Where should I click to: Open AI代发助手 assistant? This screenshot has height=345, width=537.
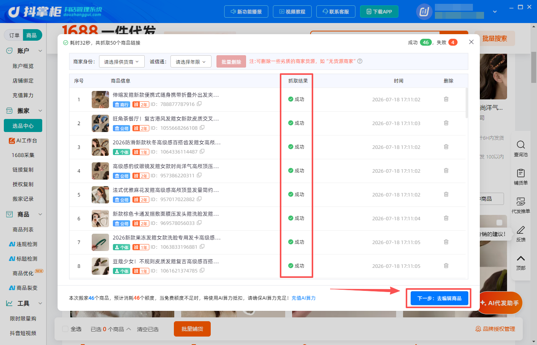coord(500,303)
